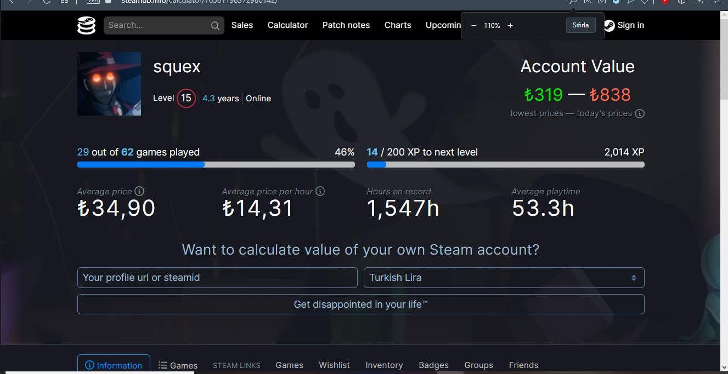Click into the profile url or steamid field
The height and width of the screenshot is (374, 728).
coord(217,278)
